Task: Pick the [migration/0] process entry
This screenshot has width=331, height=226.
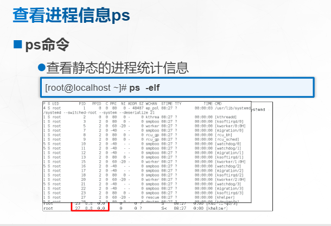Action: (229, 130)
